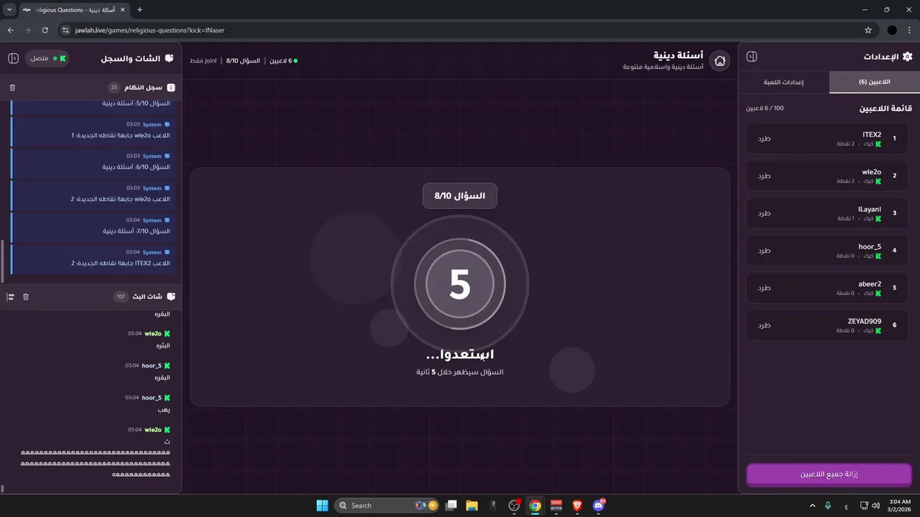Screen dimensions: 920x517
Task: Kick player abeer2 with طرد
Action: pos(764,288)
